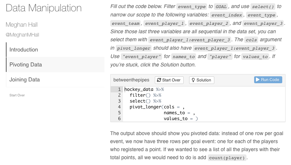This screenshot has width=291, height=165.
Task: Click inside the select() parentheses
Action: (x=148, y=101)
